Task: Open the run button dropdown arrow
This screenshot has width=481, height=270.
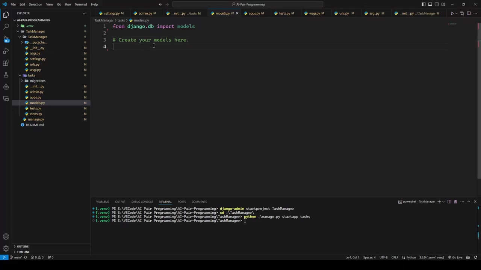Action: tap(456, 13)
